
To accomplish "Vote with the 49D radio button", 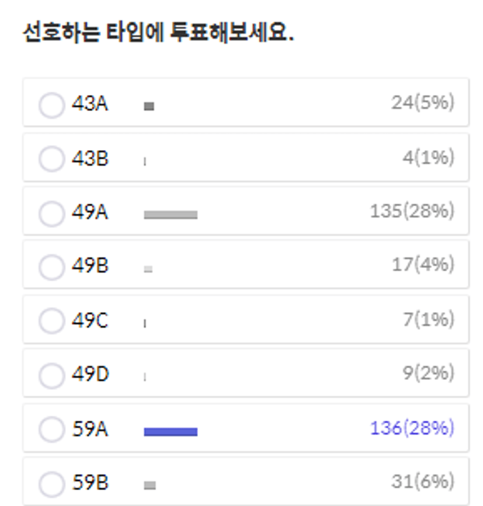I will [51, 376].
